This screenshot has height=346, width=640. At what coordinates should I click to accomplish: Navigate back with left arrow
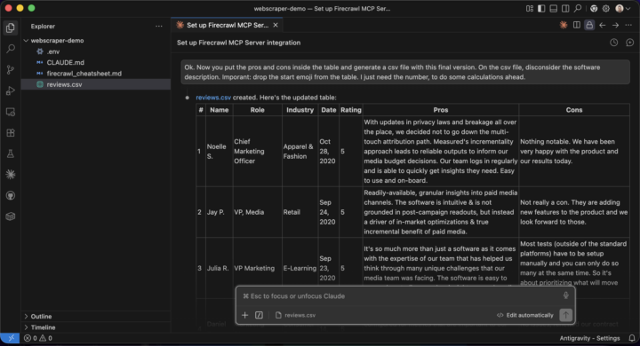point(603,25)
